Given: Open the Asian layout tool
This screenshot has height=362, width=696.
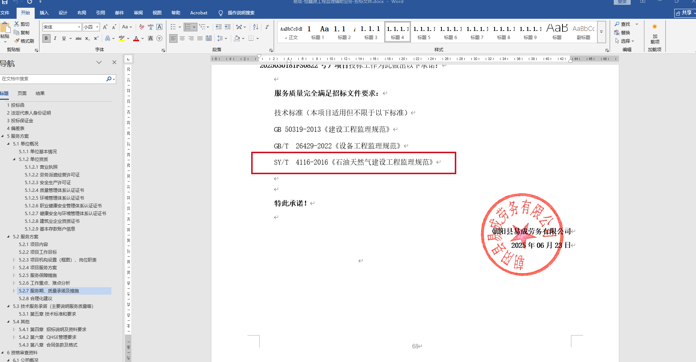Looking at the screenshot, I should tap(239, 27).
